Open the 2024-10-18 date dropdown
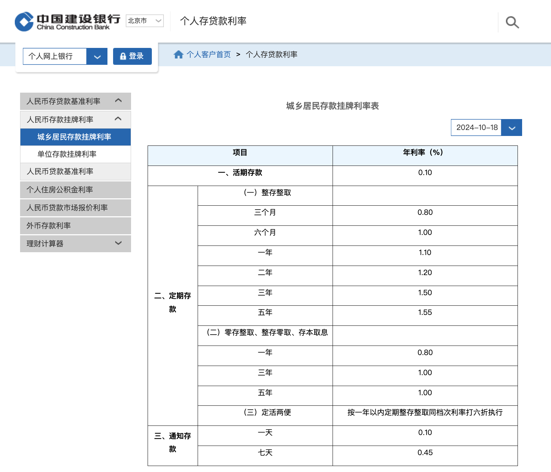This screenshot has height=472, width=551. pos(512,128)
